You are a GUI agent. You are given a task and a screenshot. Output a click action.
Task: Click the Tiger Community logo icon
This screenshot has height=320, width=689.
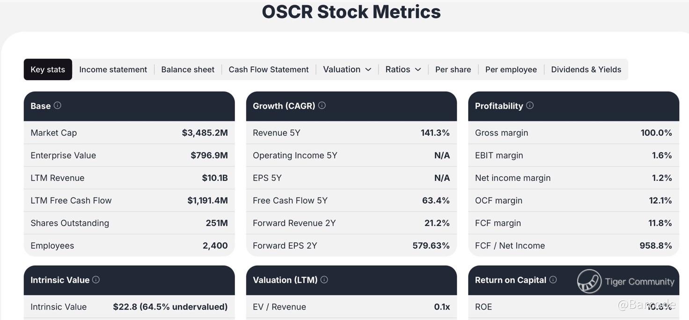tap(589, 281)
